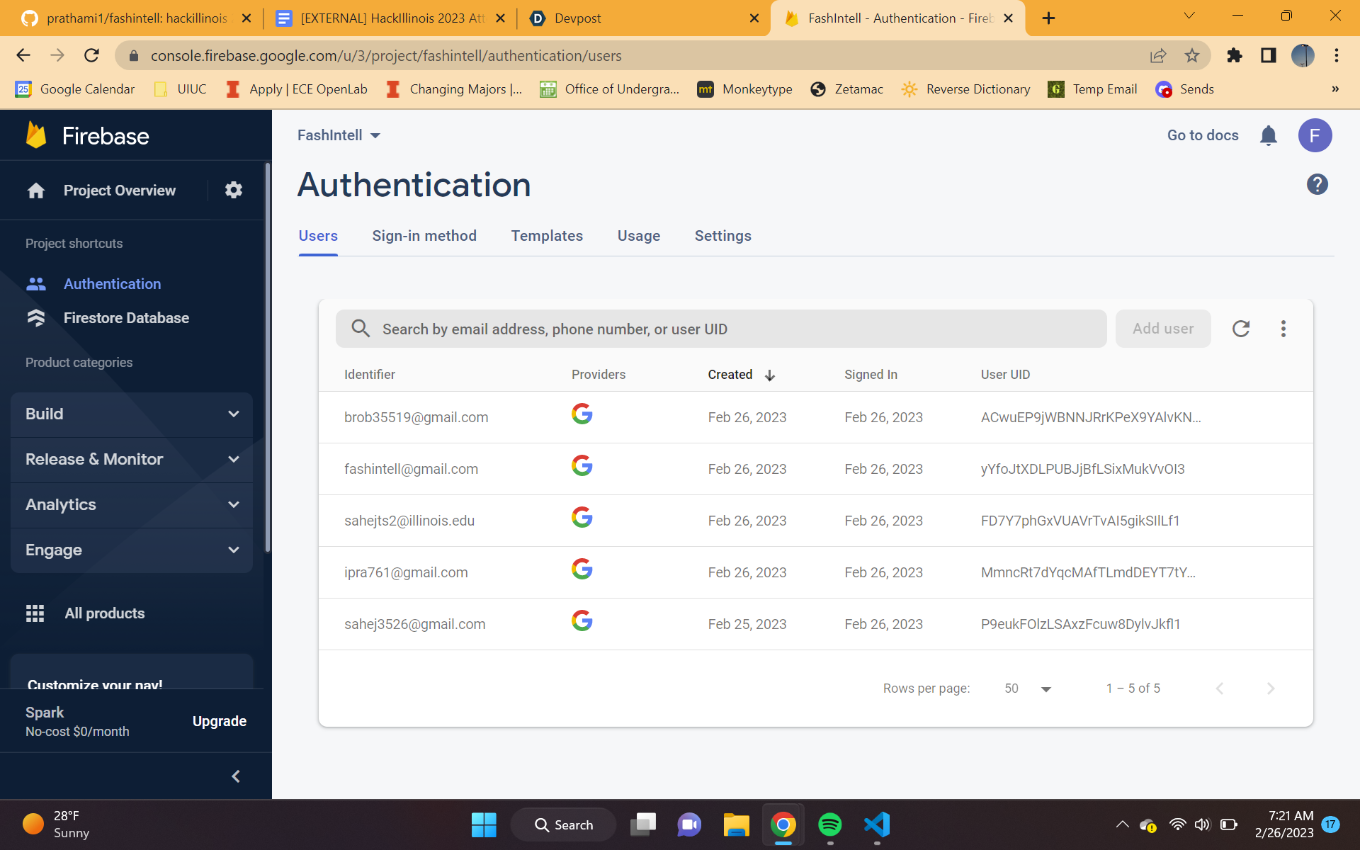Click the Upgrade plan button
Viewport: 1360px width, 850px height.
point(220,721)
